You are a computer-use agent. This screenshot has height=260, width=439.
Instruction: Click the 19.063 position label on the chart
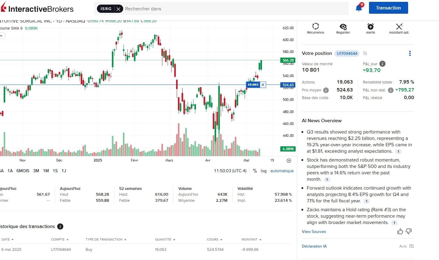(x=253, y=85)
